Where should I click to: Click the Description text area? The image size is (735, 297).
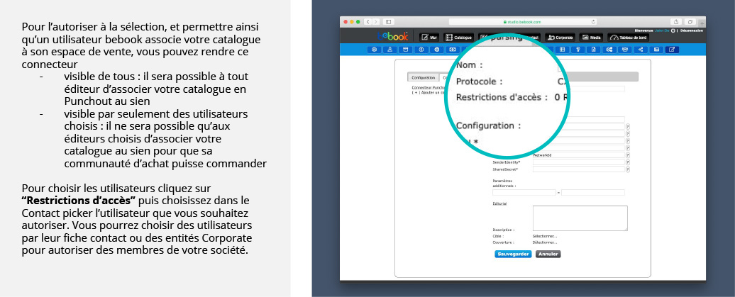580,218
